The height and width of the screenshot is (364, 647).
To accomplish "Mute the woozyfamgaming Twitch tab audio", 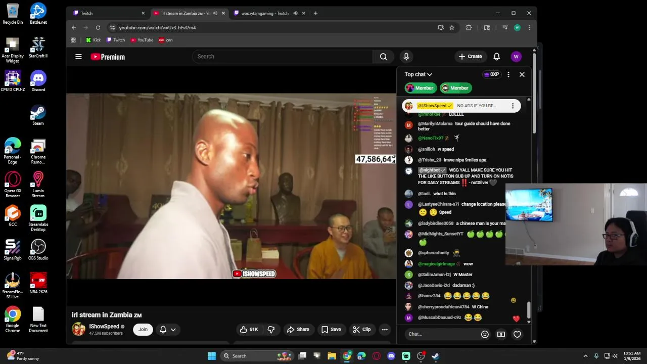I will coord(295,13).
